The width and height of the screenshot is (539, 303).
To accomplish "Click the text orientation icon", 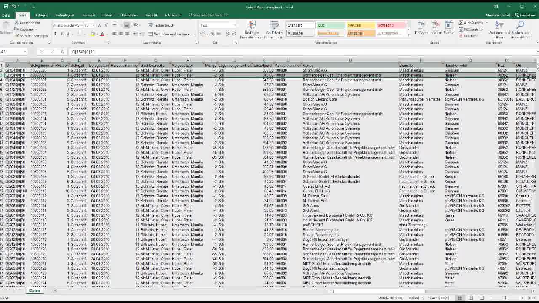I will pyautogui.click(x=136, y=25).
